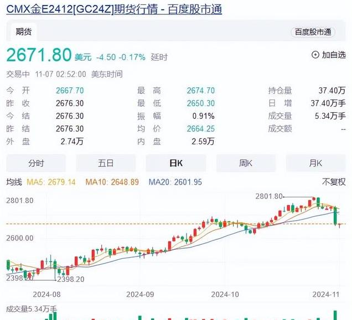Switch to the 周K chart tab
This screenshot has height=320, width=352.
tap(246, 163)
